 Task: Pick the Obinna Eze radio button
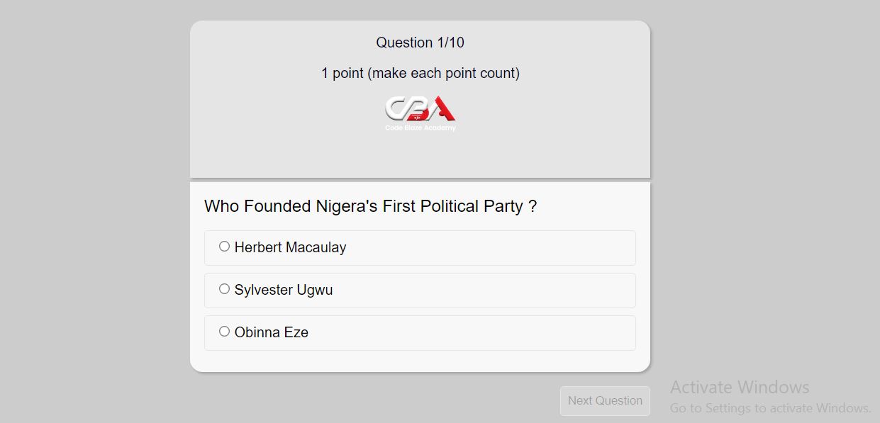[x=224, y=332]
